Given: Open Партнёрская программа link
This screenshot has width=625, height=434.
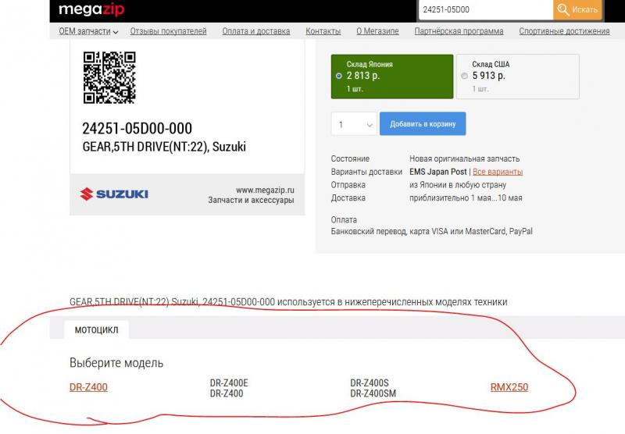Looking at the screenshot, I should (x=459, y=31).
